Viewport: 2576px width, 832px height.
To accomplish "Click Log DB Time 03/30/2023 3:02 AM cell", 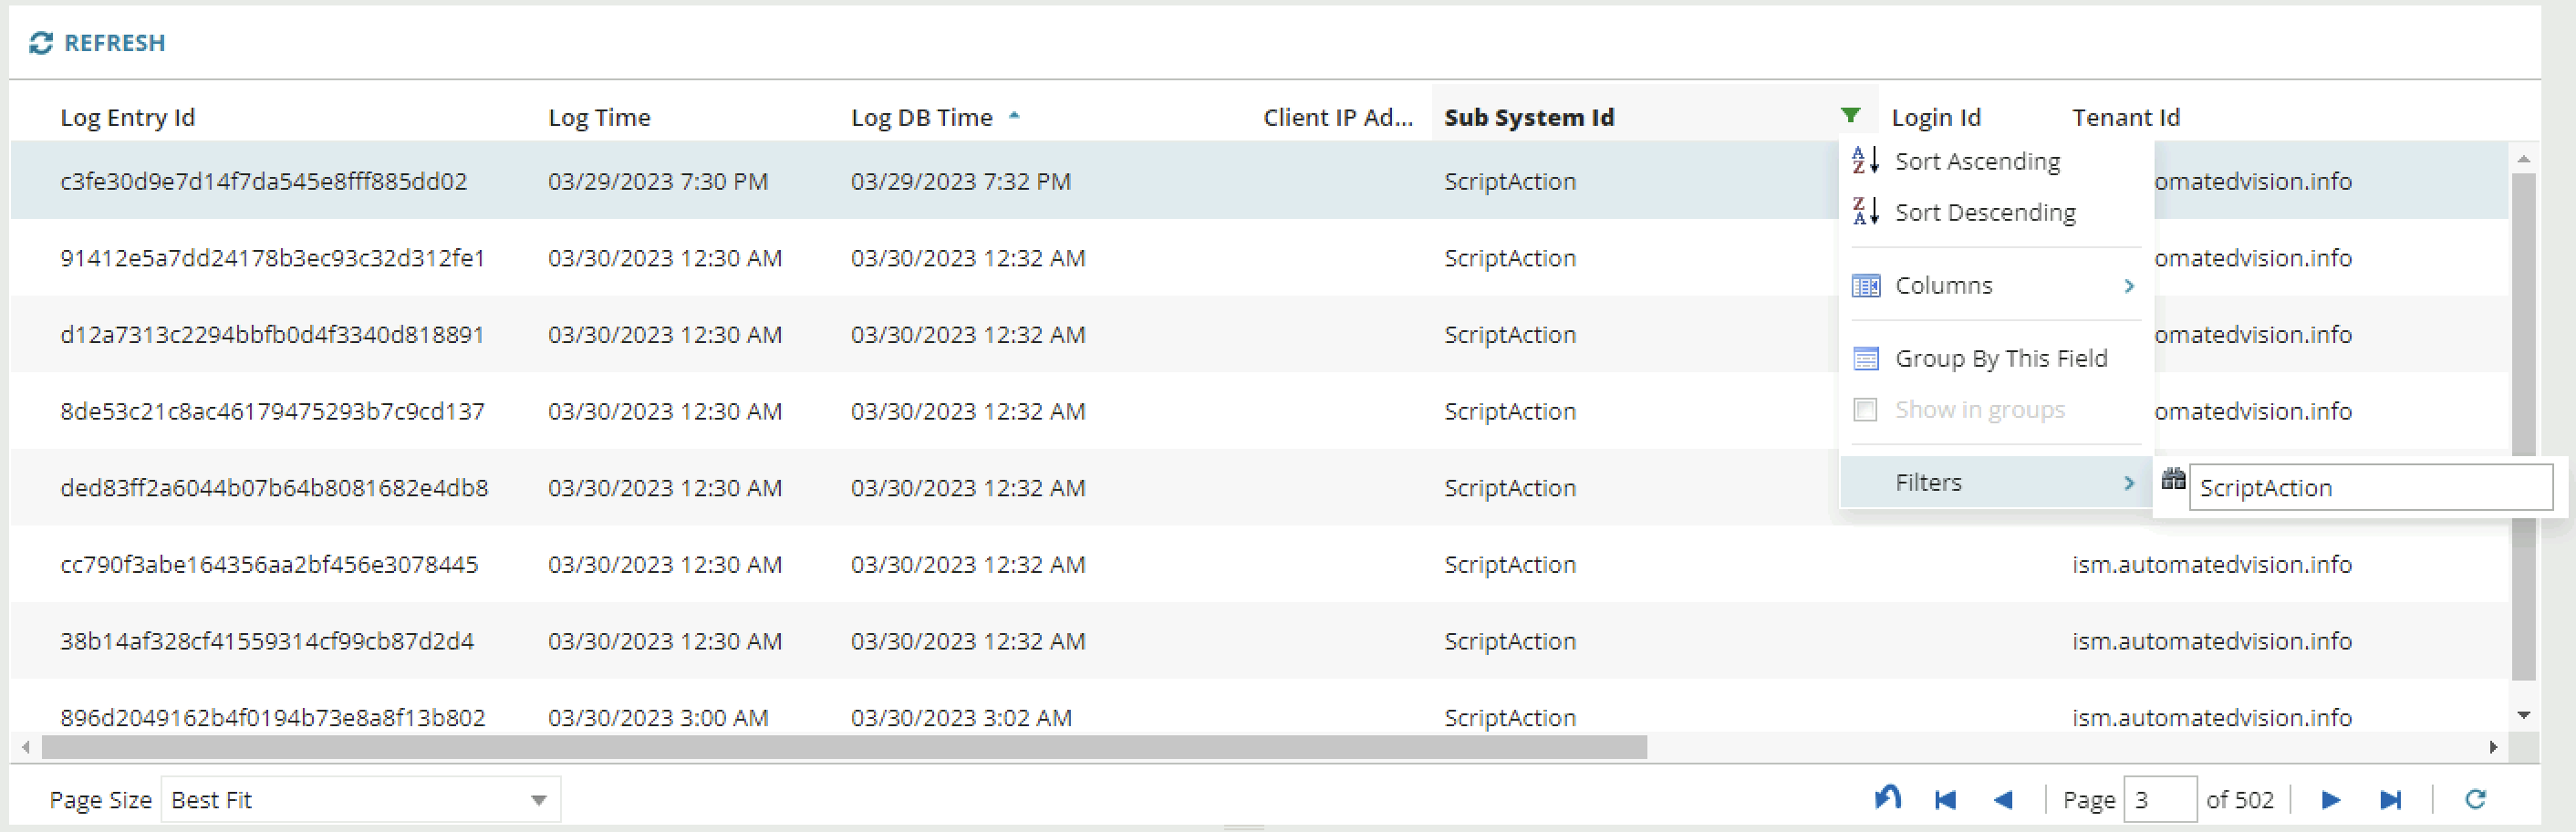I will (961, 718).
